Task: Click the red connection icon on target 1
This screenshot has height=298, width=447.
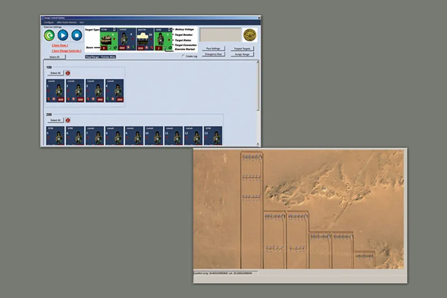Action: coord(49,99)
